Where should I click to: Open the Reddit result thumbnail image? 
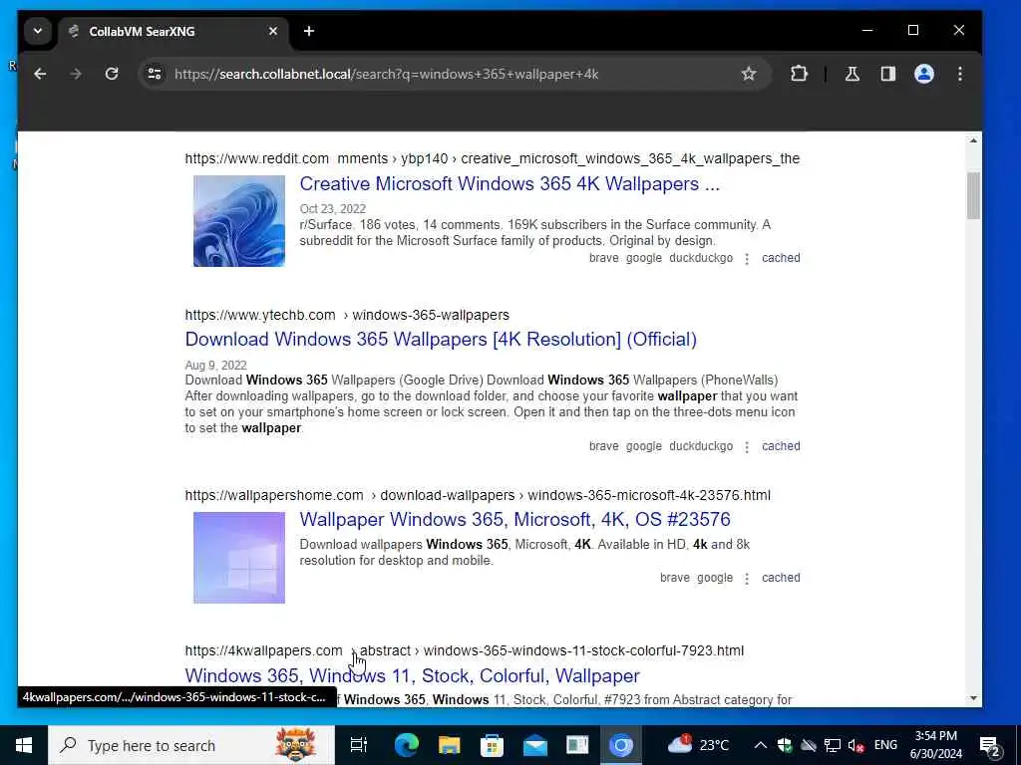pyautogui.click(x=239, y=220)
